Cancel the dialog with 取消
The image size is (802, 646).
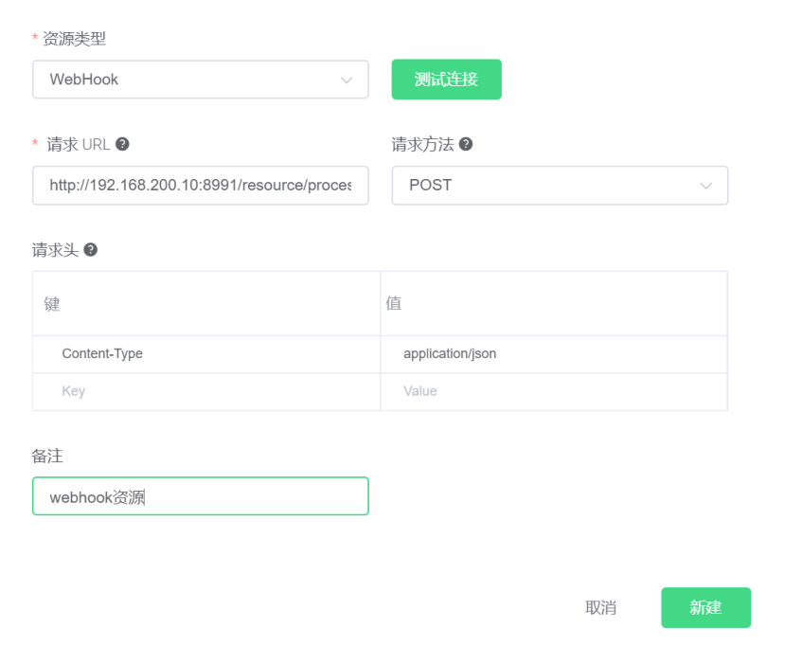click(601, 608)
